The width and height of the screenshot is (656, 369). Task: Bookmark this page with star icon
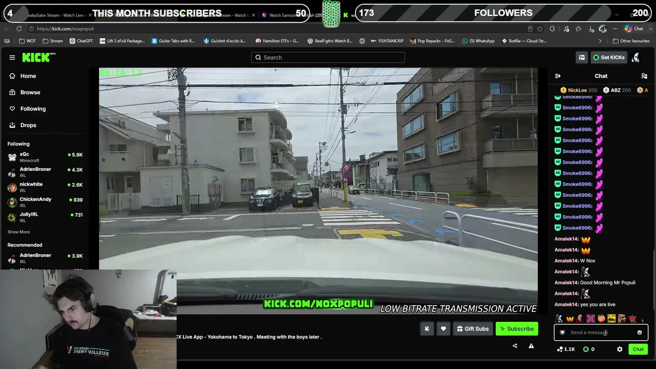(x=540, y=29)
